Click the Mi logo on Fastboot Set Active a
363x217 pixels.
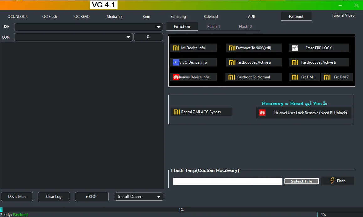pyautogui.click(x=232, y=62)
